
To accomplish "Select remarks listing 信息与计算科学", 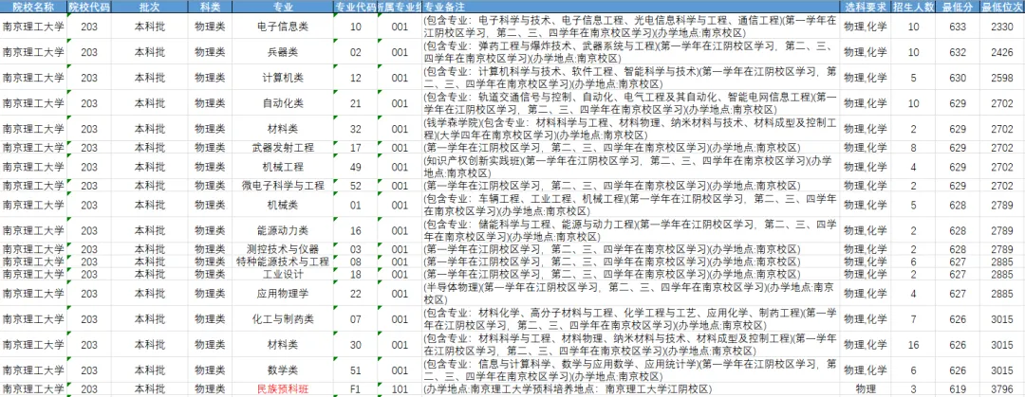I will point(630,370).
